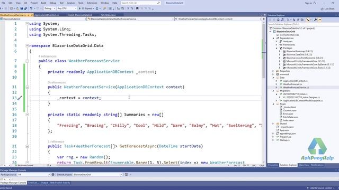Collapse the Dependencies node
Viewport: 339px width, 190px height.
click(273, 38)
